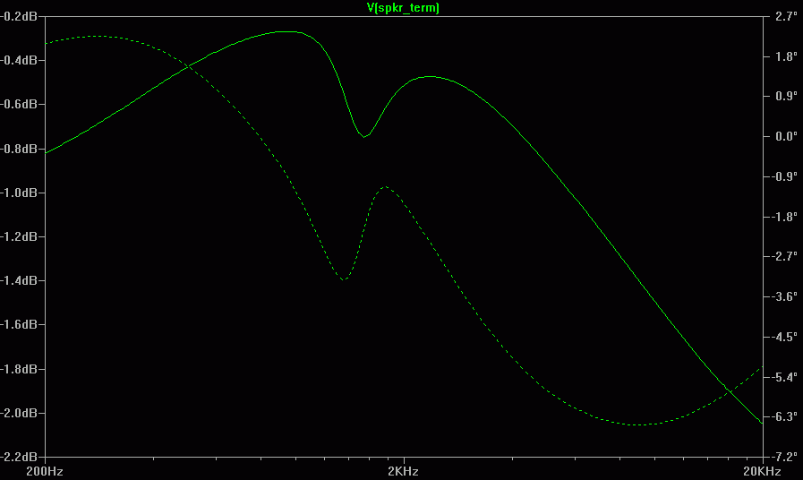Click the 200Hz frequency axis label
This screenshot has height=480, width=803.
coord(45,471)
